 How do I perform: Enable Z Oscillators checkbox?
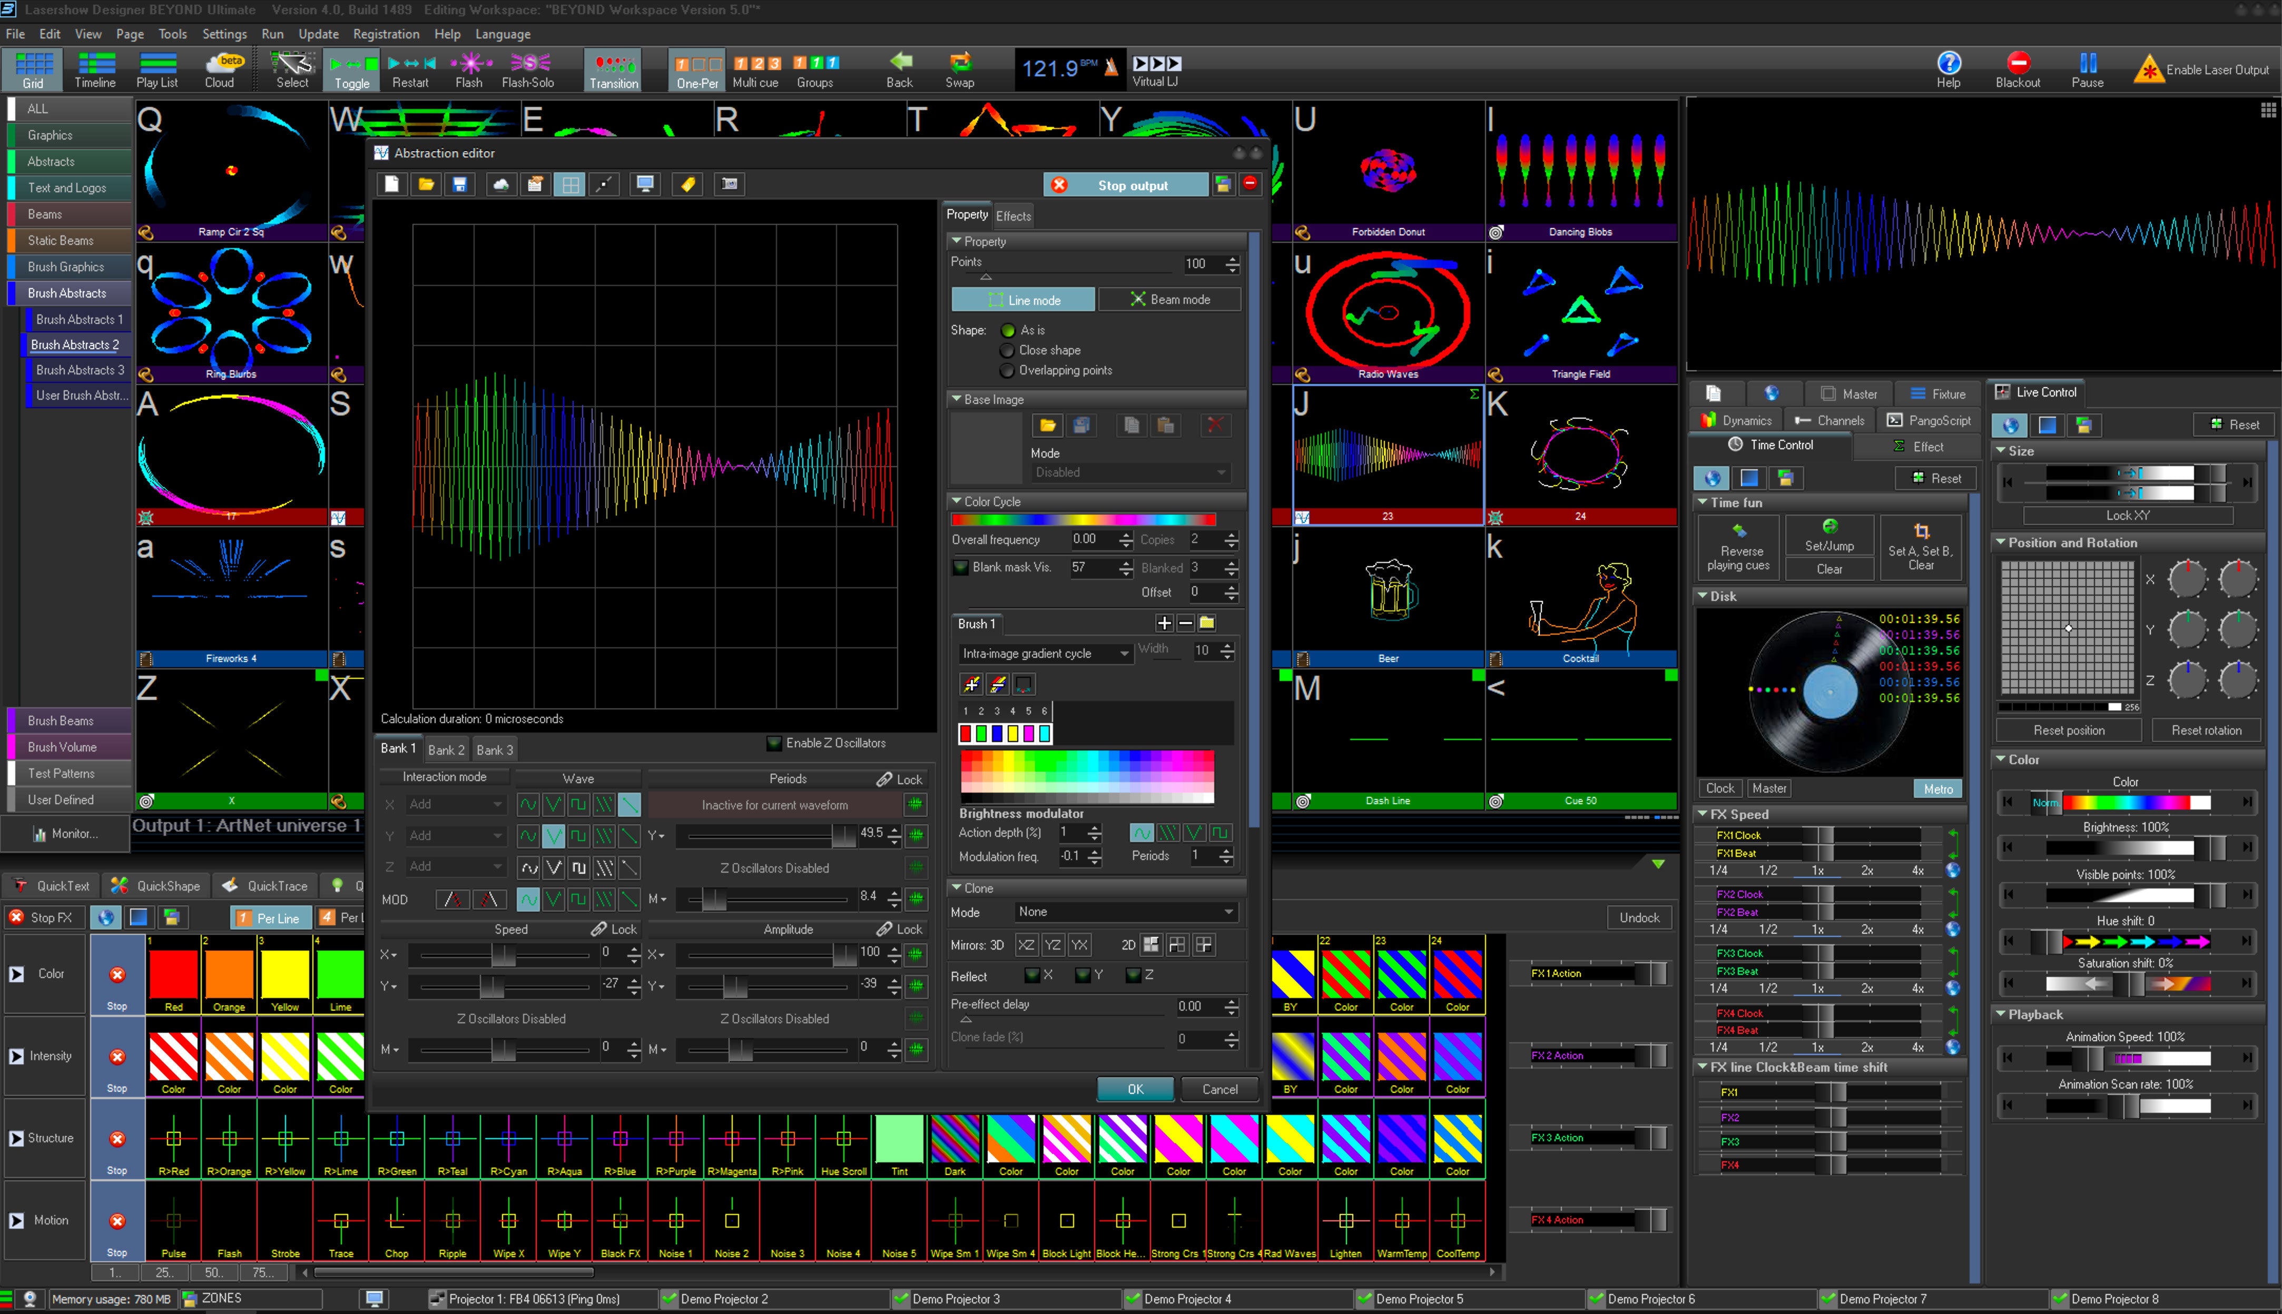[774, 743]
